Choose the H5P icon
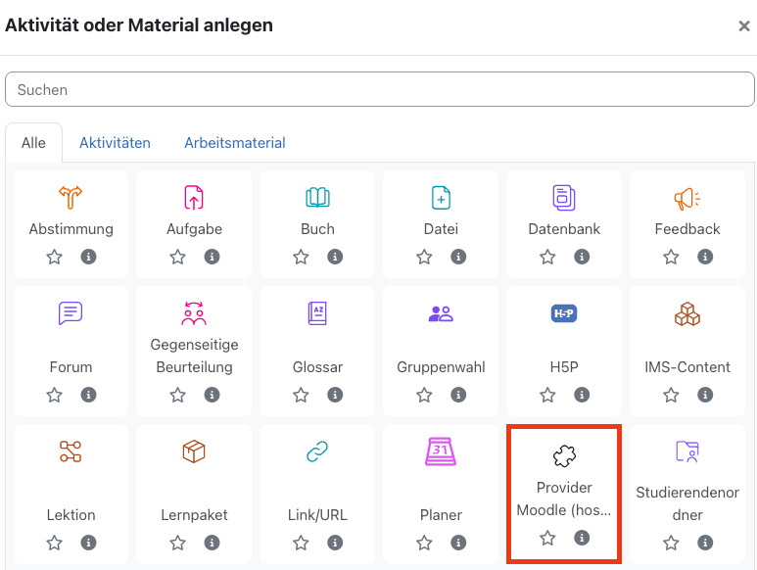This screenshot has width=757, height=570. pos(564,313)
